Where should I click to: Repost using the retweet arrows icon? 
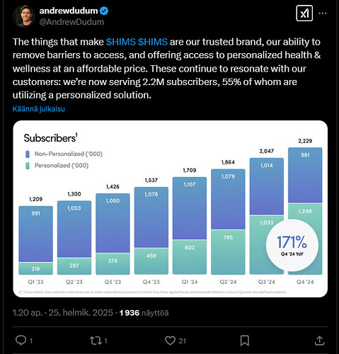[96, 341]
